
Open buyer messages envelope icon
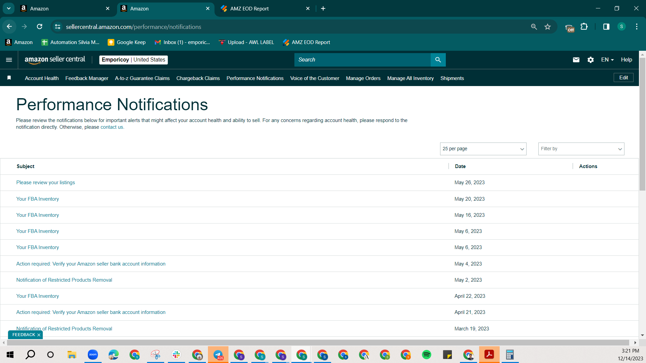(576, 60)
